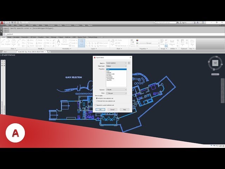This screenshot has height=169, width=225.
Task: Open the Operator dropdown
Action: [x=116, y=89]
